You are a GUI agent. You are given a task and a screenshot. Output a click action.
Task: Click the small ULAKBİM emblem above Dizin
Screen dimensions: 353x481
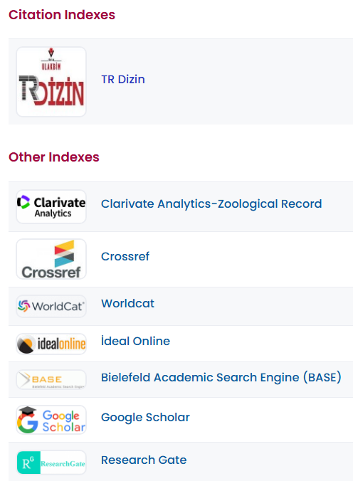pos(51,59)
